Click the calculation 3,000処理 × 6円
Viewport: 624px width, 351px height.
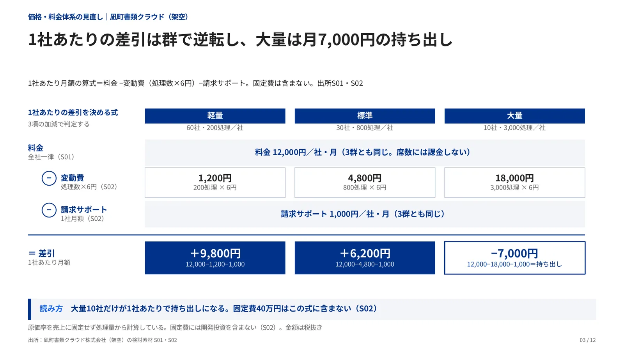[x=514, y=188]
